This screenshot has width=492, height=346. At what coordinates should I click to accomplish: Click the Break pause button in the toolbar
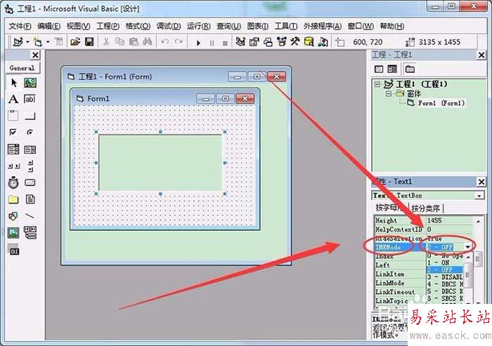(212, 43)
